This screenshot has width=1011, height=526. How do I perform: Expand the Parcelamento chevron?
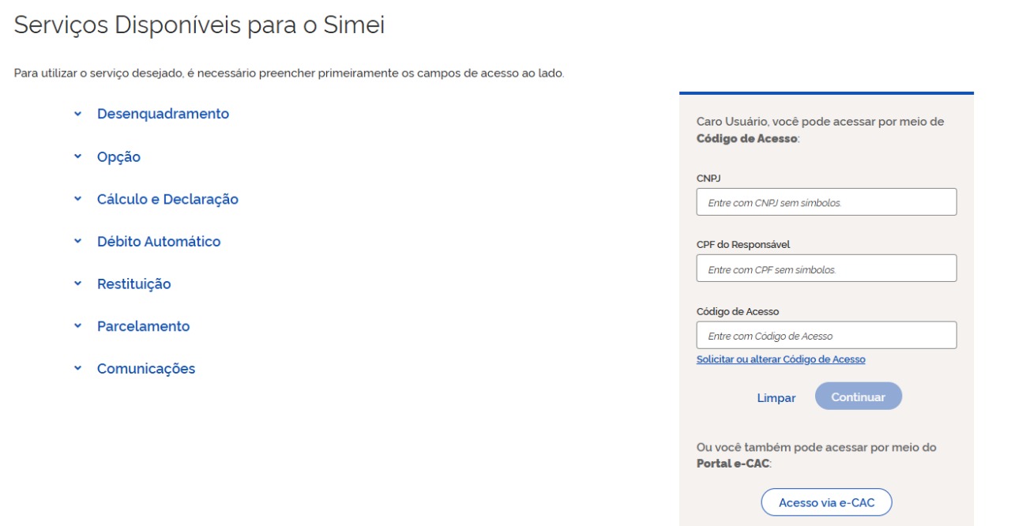(x=77, y=326)
